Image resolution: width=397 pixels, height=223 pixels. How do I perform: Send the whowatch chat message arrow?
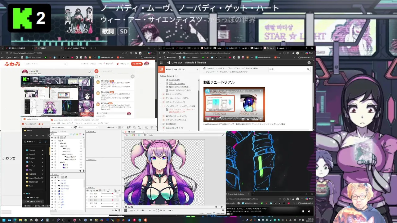tap(132, 76)
